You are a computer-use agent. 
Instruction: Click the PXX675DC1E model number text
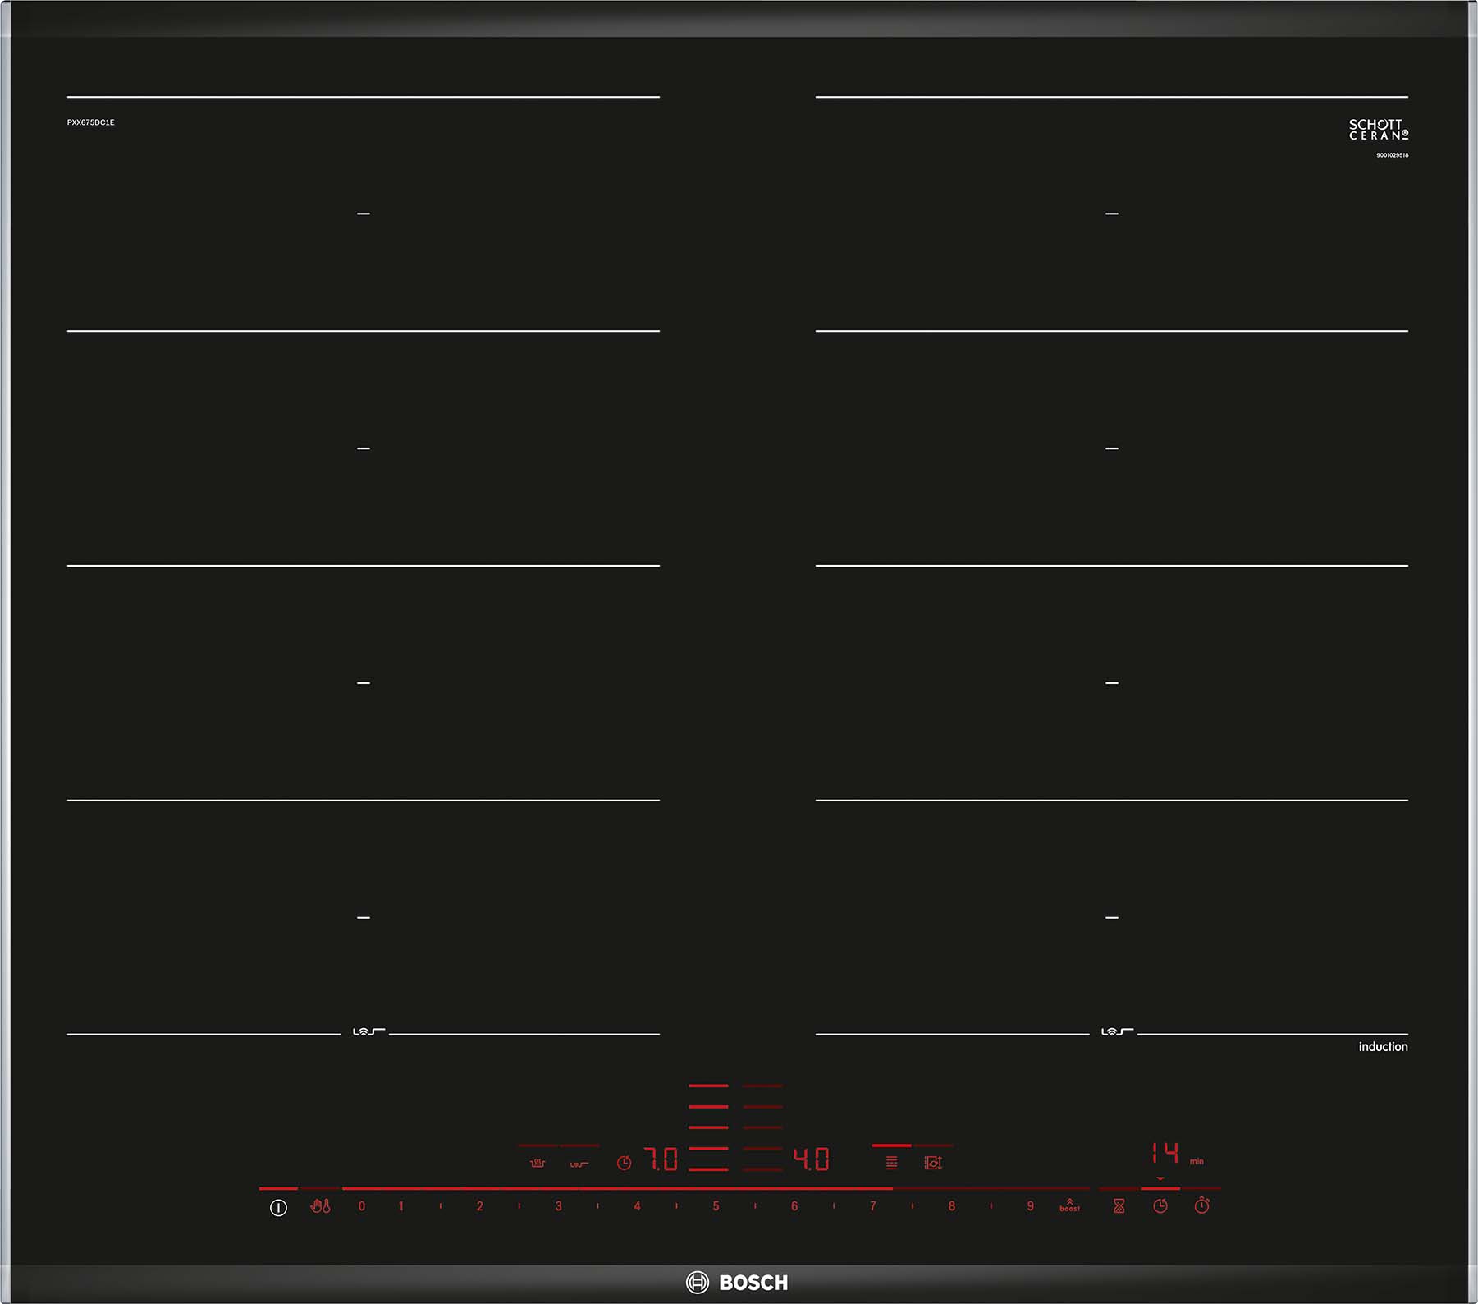[x=91, y=122]
